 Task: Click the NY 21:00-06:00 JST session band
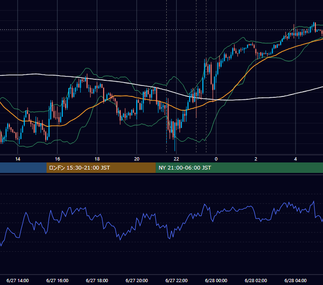[239, 168]
